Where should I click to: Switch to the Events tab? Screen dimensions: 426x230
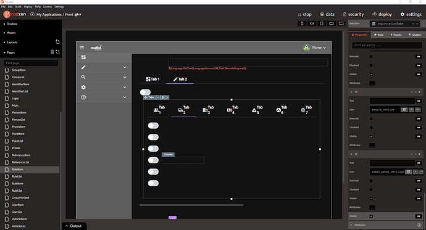pos(396,35)
